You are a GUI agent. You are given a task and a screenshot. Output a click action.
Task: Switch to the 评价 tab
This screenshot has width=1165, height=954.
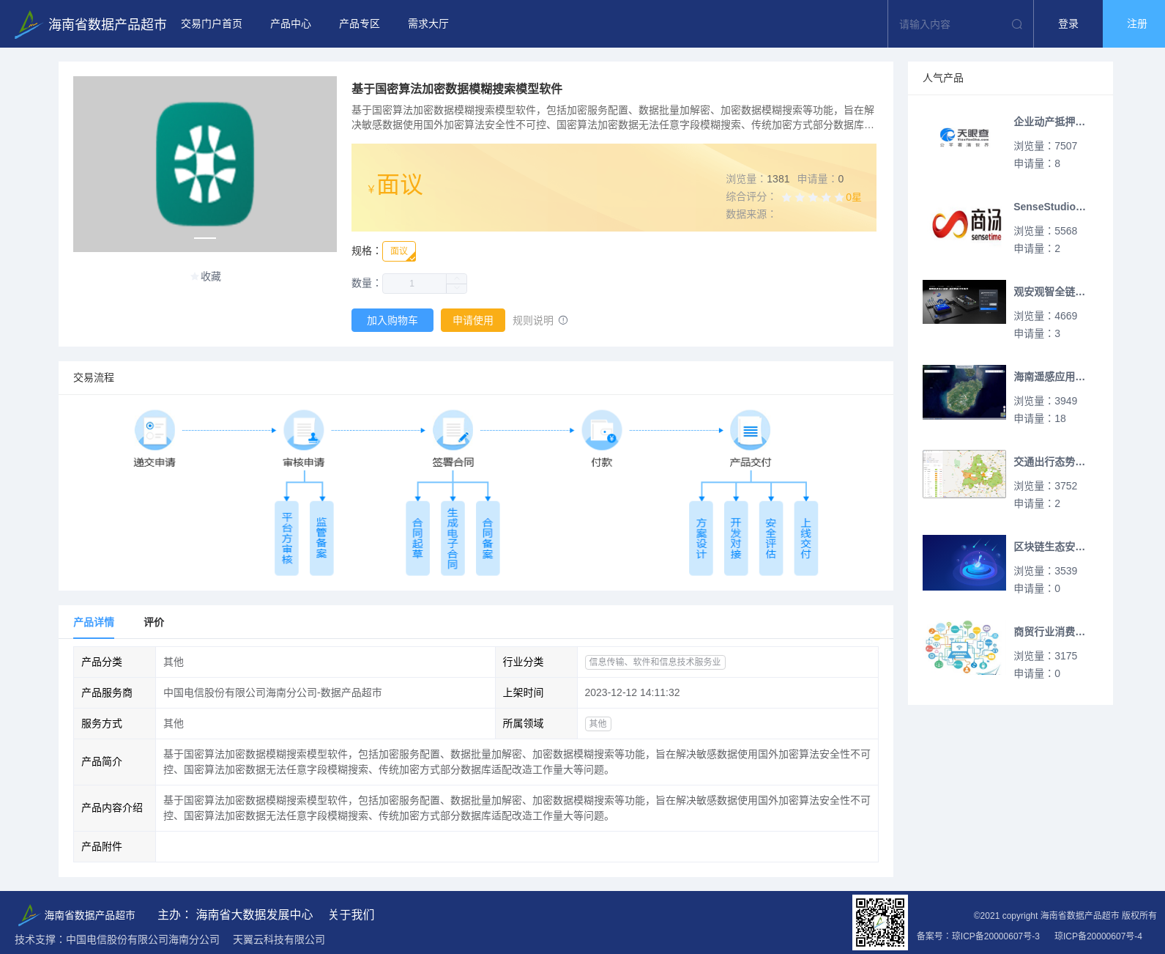154,622
